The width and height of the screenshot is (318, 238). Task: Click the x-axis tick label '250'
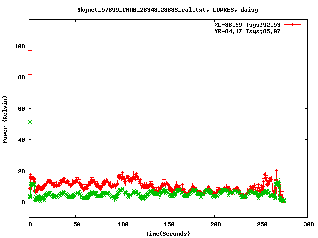tap(262, 224)
